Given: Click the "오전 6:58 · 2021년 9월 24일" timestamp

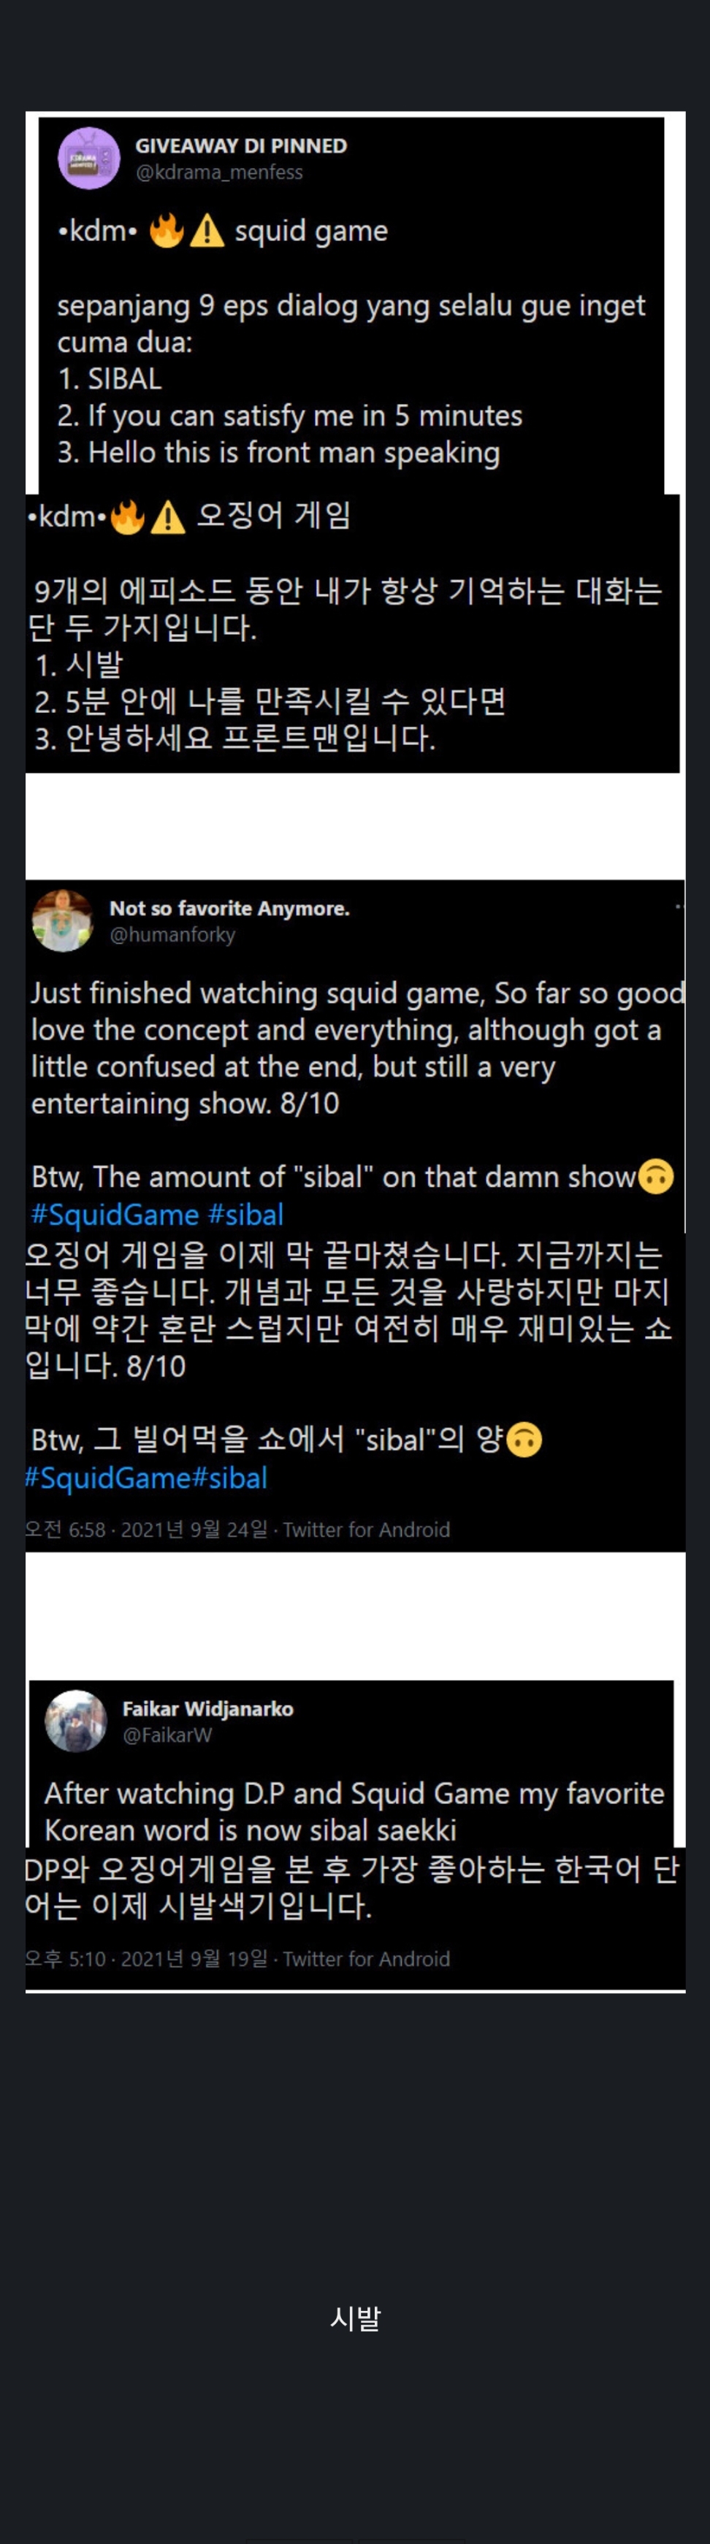Looking at the screenshot, I should click(x=146, y=1529).
